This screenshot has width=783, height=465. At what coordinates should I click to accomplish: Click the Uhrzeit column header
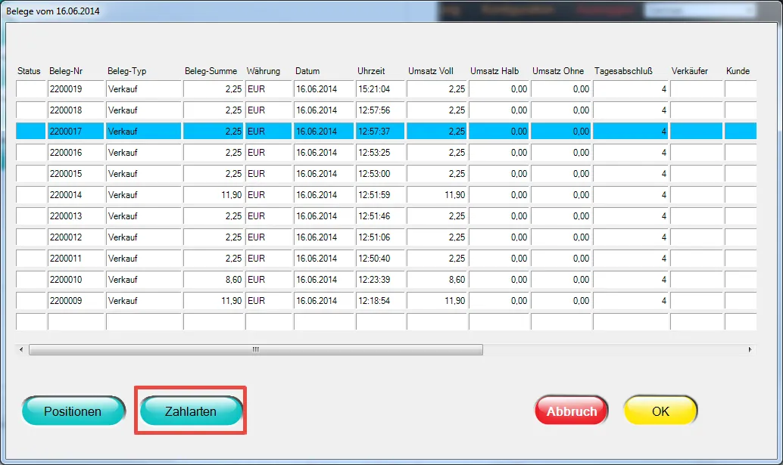click(x=371, y=71)
